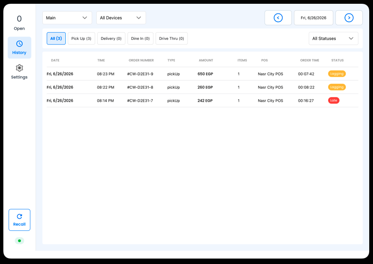
Task: Switch to Delivery (0) tab
Action: (x=111, y=39)
